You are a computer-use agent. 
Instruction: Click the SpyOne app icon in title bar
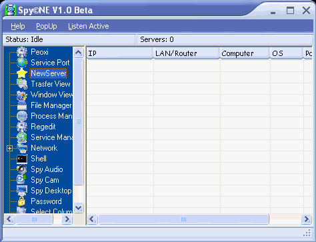coord(10,10)
